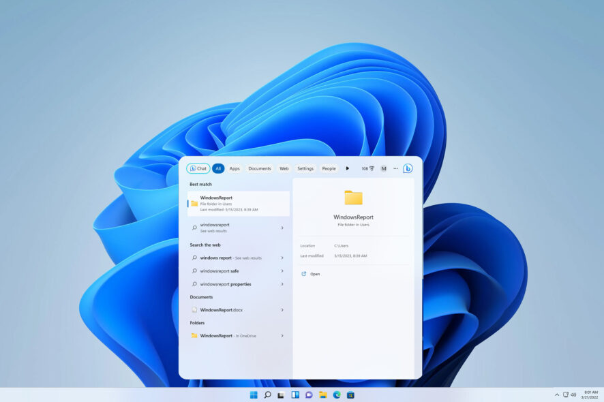Show hidden system tray icons
604x402 pixels.
[556, 395]
